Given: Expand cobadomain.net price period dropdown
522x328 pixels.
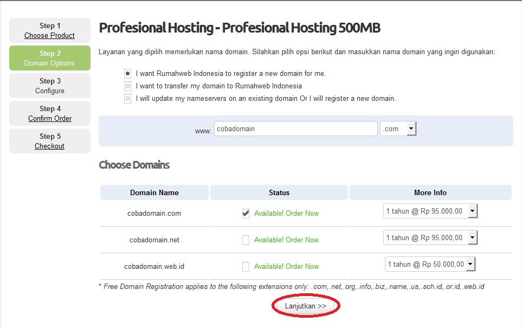Looking at the screenshot, I should tap(430, 238).
